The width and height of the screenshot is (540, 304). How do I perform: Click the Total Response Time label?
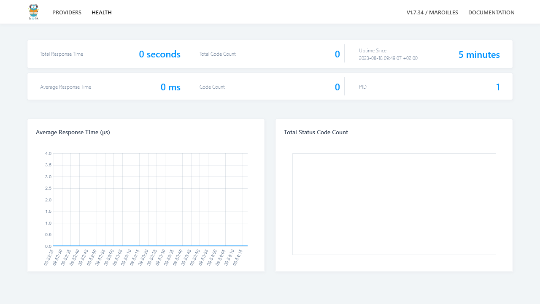tap(62, 54)
